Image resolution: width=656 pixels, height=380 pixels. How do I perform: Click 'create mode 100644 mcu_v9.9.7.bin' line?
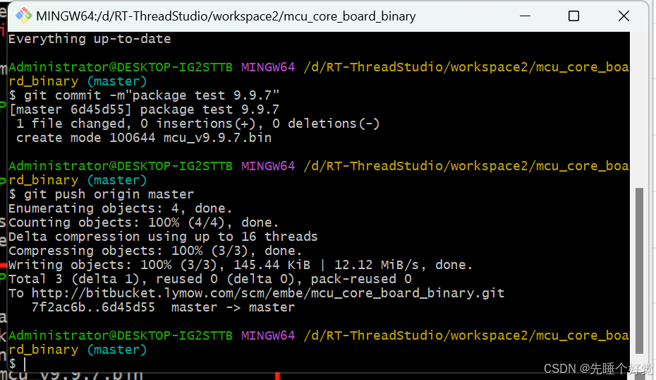point(144,138)
